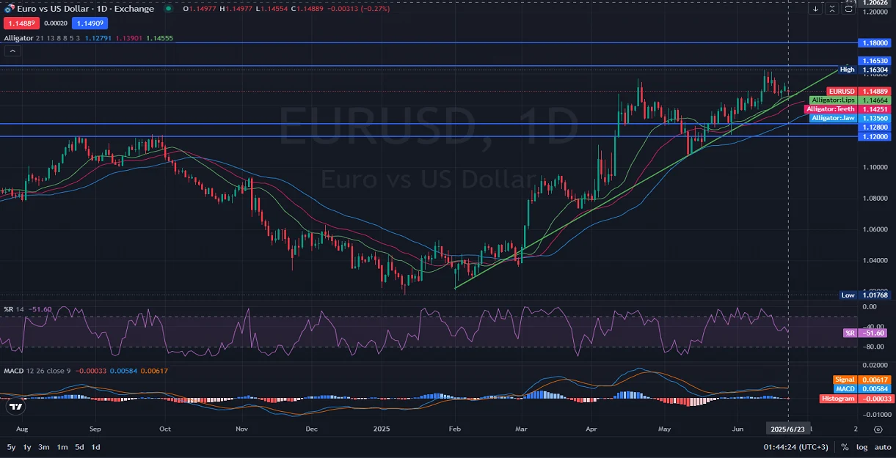Click the Alligator teeth value 1.13901

128,37
